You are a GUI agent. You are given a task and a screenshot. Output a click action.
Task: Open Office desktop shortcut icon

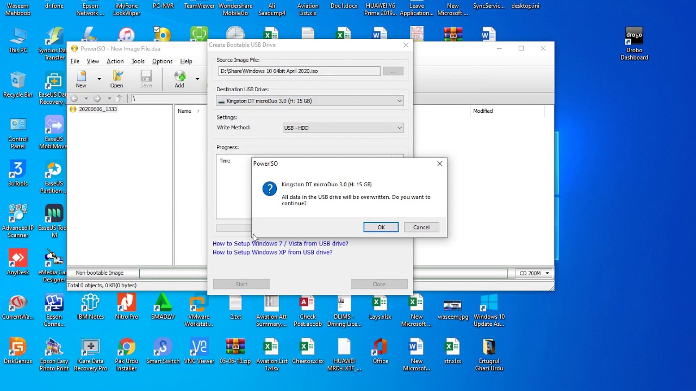coord(380,350)
